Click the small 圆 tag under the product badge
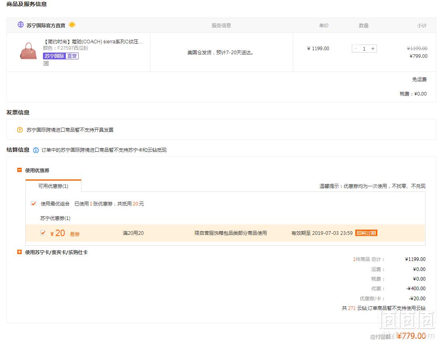The height and width of the screenshot is (342, 438). click(46, 63)
